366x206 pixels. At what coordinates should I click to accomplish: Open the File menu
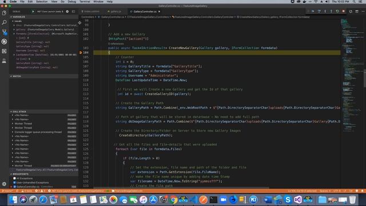point(22,2)
